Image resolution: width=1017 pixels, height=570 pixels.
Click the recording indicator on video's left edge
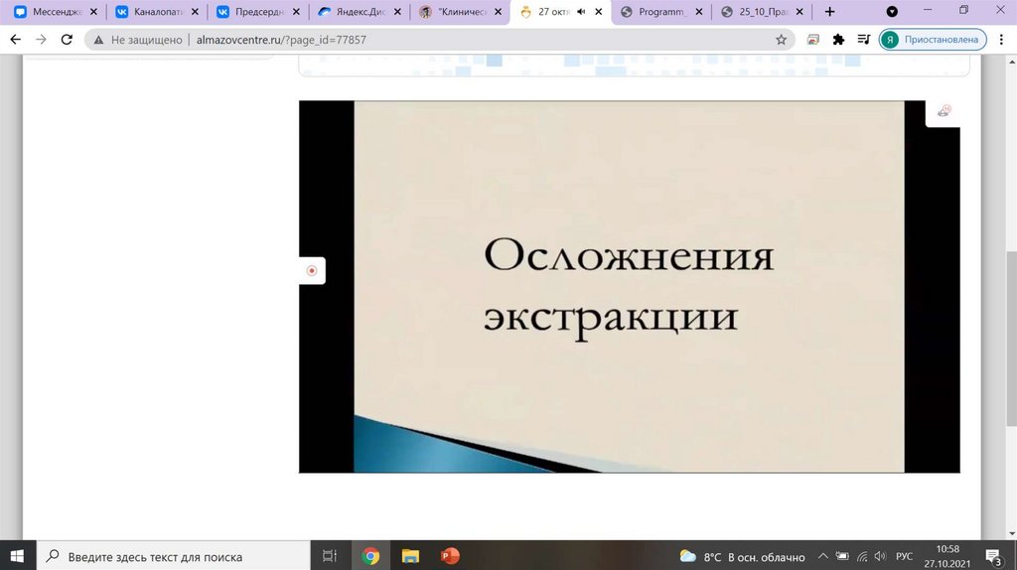[312, 270]
